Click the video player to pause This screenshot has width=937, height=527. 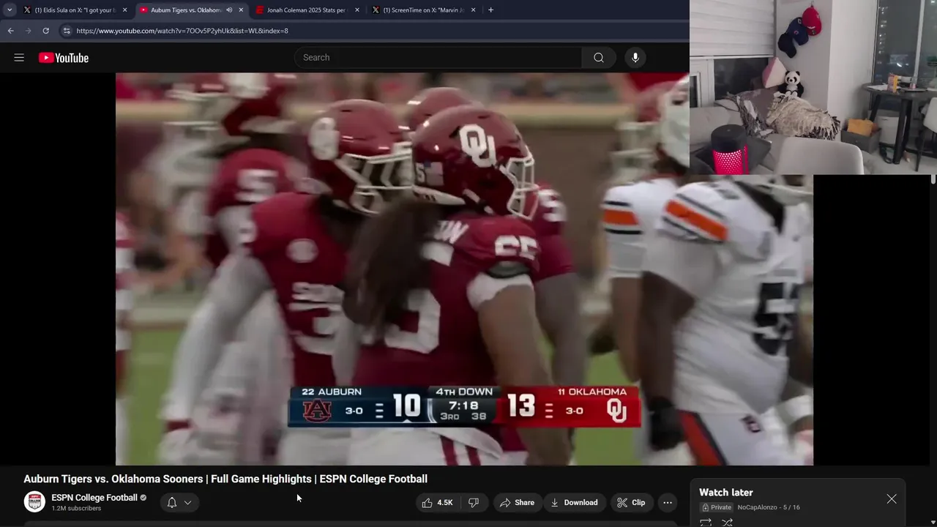pos(464,269)
